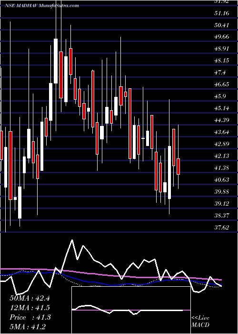Select the 39.88 price axis label

pos(222,192)
